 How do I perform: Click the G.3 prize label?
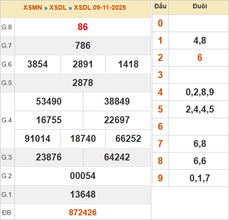click(x=7, y=157)
